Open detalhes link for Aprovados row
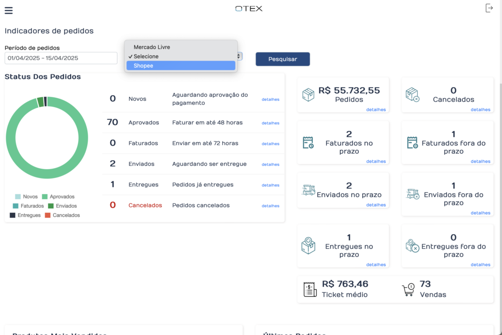Viewport: 502px width, 335px height. pyautogui.click(x=270, y=123)
